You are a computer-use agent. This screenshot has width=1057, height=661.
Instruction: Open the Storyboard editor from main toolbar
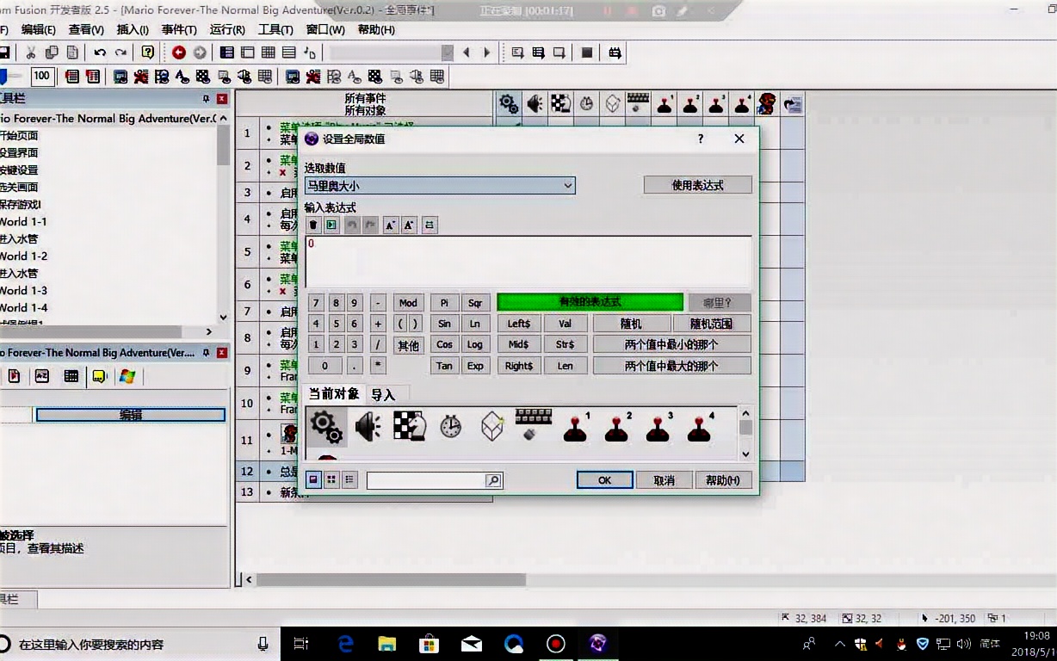[x=227, y=53]
